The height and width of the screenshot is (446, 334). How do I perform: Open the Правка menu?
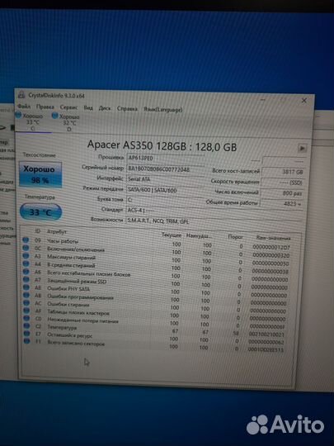pyautogui.click(x=45, y=107)
